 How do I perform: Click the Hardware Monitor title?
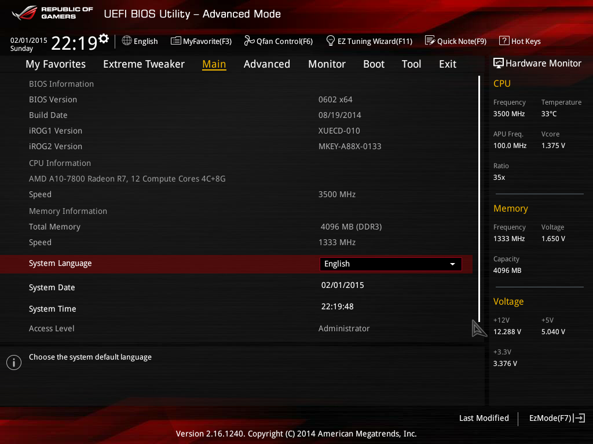(543, 64)
